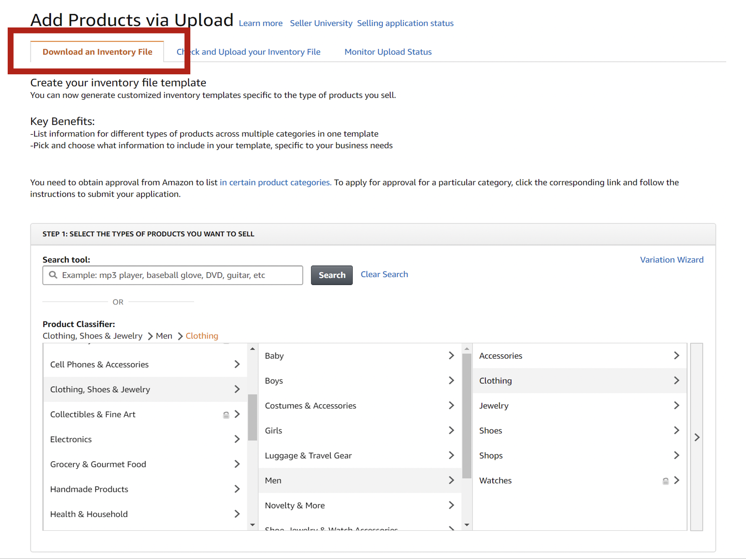
Task: Open the Variation Wizard link
Action: coord(672,260)
